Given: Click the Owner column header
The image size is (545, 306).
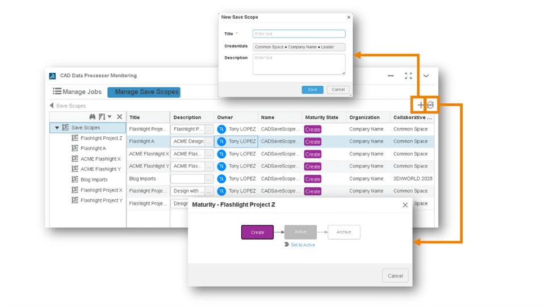Looking at the screenshot, I should [x=225, y=118].
